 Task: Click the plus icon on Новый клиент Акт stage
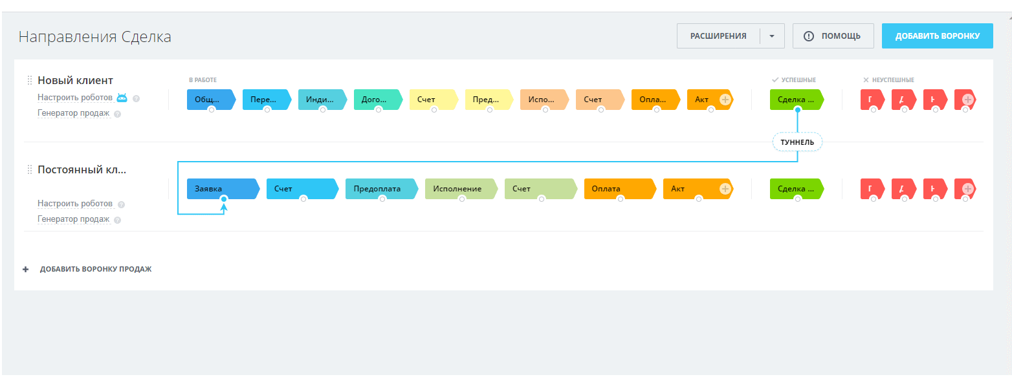(725, 100)
